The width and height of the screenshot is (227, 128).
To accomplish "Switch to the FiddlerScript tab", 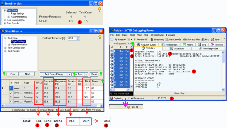I will click(x=169, y=44).
